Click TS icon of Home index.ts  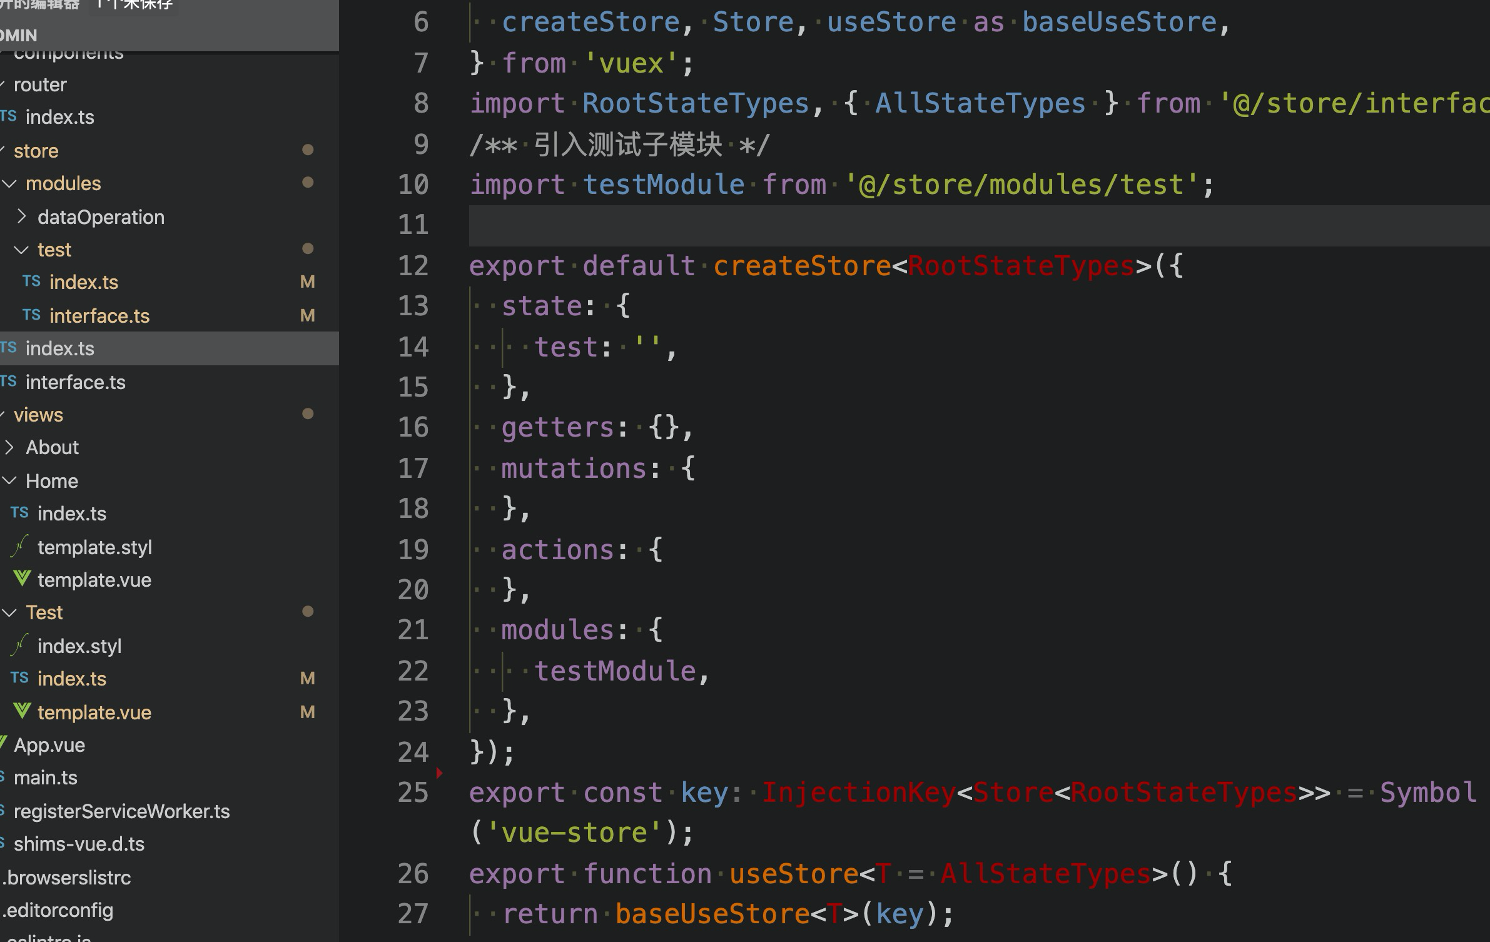click(x=19, y=513)
